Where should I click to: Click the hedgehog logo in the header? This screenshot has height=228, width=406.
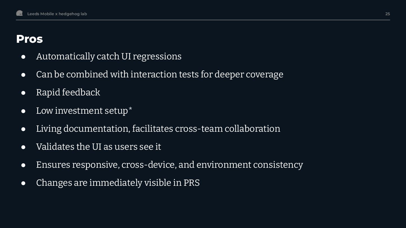pos(19,13)
